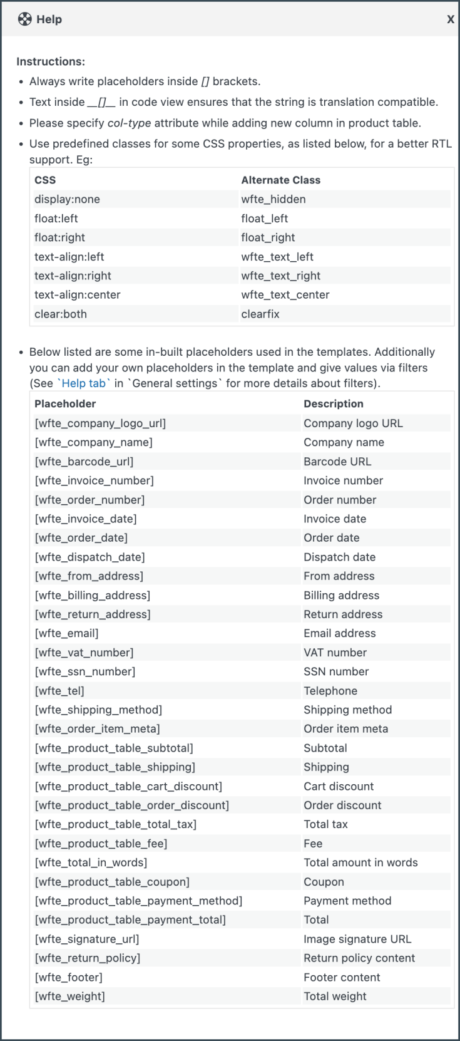Click the [wfte_company_logo_url] placeholder text
Viewport: 460px width, 1041px height.
tap(100, 423)
